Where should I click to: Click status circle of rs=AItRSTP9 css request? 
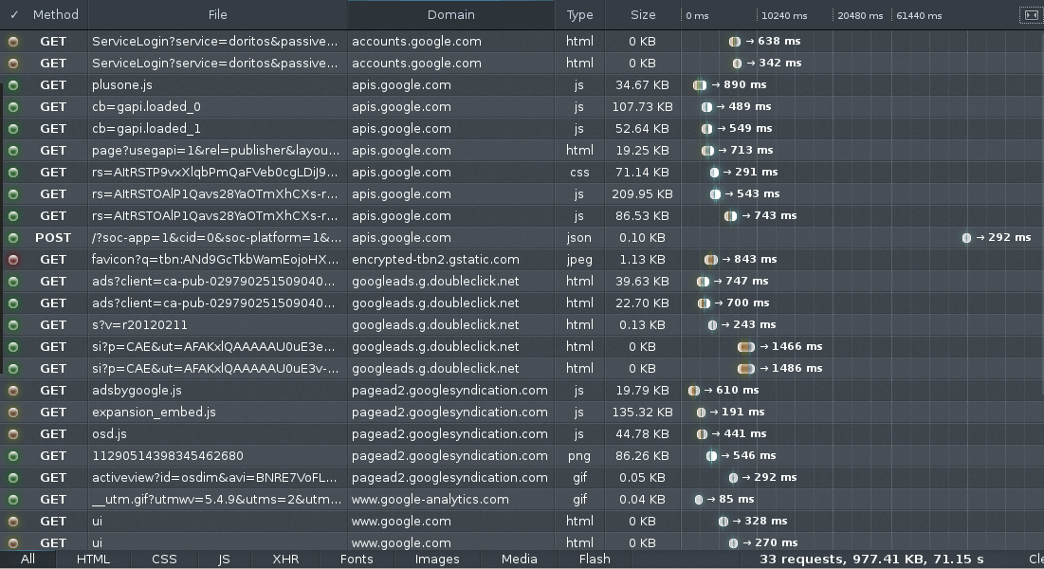tap(13, 173)
